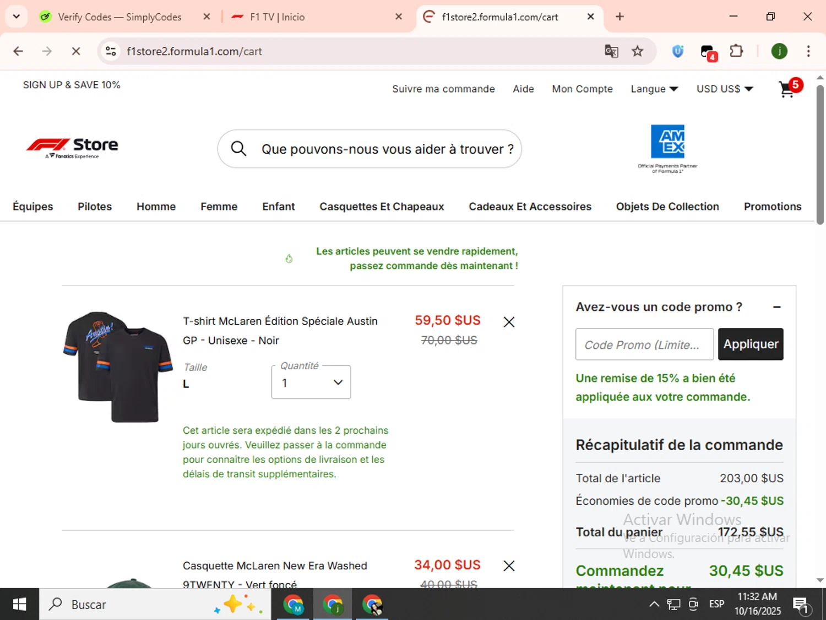The width and height of the screenshot is (826, 620).
Task: Close the F1 TV Inicio tab
Action: pos(399,17)
